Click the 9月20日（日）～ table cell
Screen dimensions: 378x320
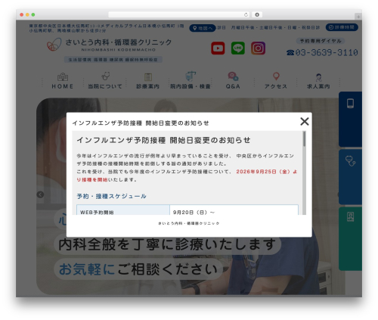(234, 210)
